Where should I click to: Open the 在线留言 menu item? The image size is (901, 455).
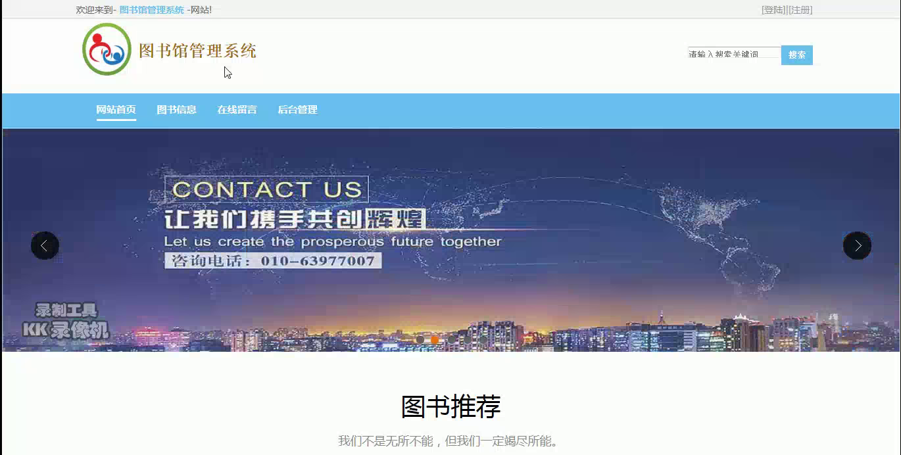click(237, 110)
